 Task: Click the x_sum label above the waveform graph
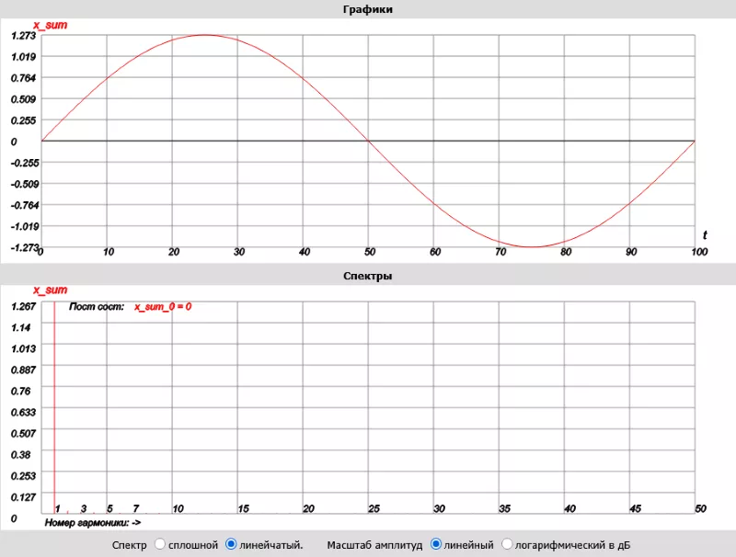(x=51, y=25)
